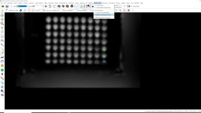This screenshot has width=201, height=113.
Task: Click the blue brain icon in the toolbar
Action: (59, 6)
